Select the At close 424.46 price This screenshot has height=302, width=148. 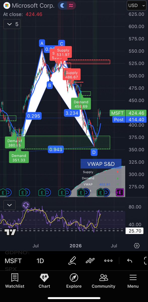34,14
